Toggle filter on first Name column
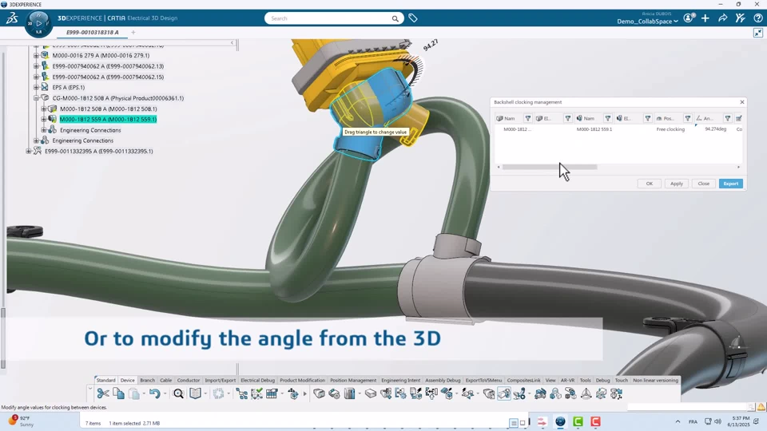This screenshot has width=767, height=431. click(x=528, y=118)
